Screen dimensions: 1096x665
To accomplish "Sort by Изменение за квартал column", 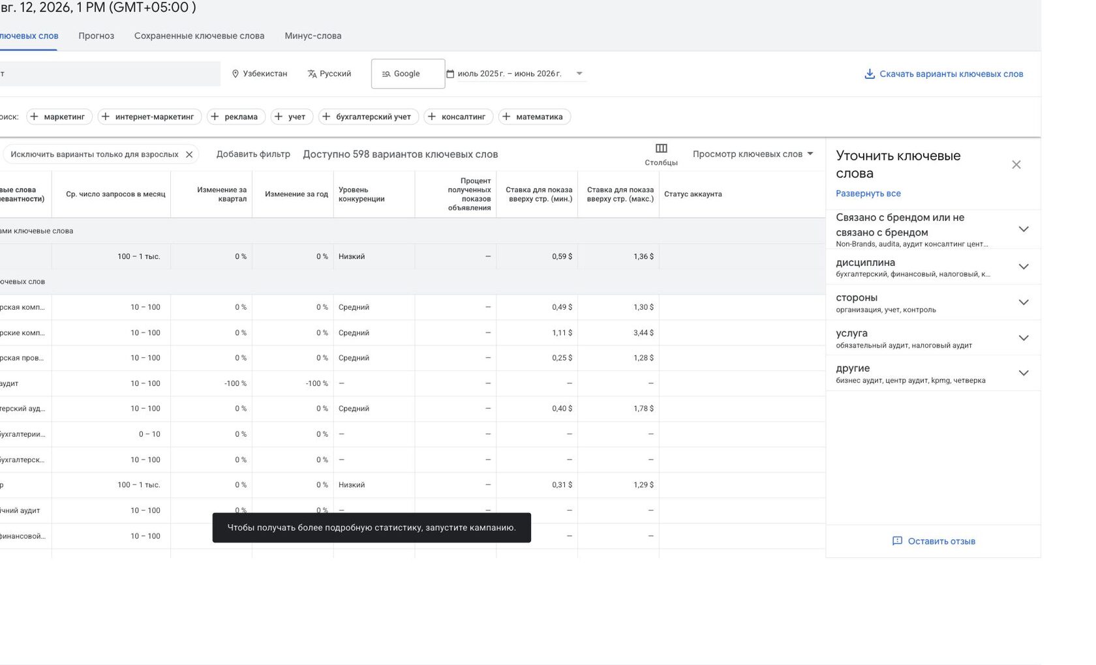I will [x=222, y=194].
